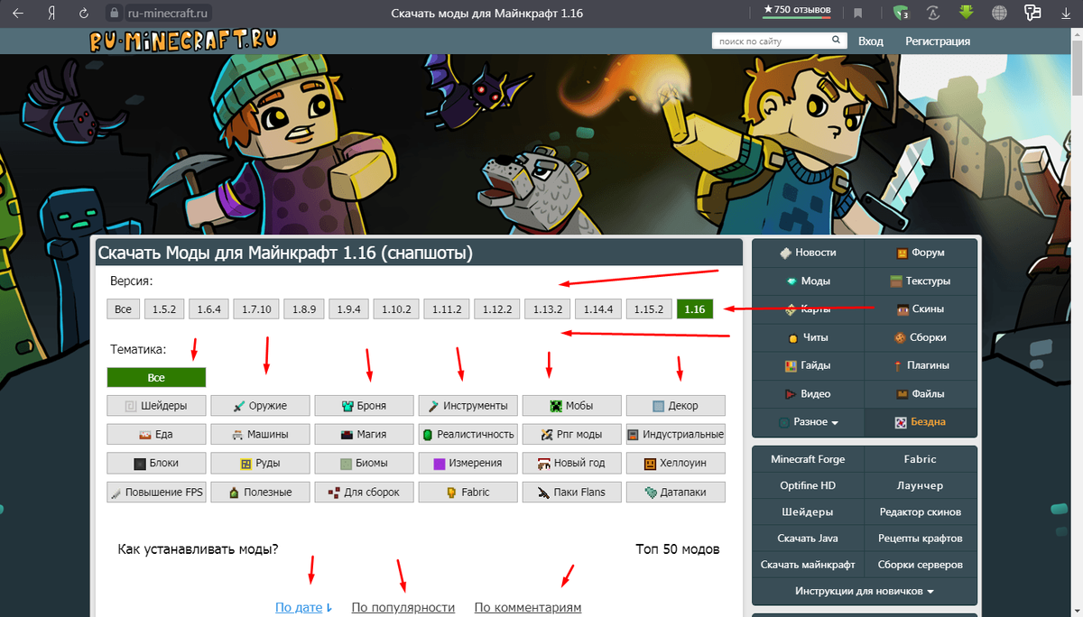Expand Инструкции для новичков dropdown
This screenshot has height=617, width=1083.
(865, 591)
